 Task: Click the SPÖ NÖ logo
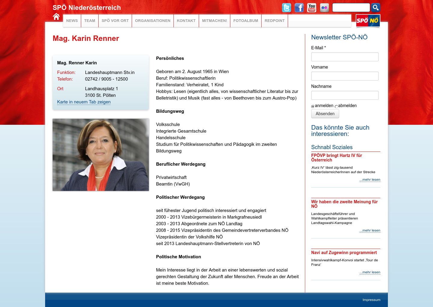(x=368, y=21)
